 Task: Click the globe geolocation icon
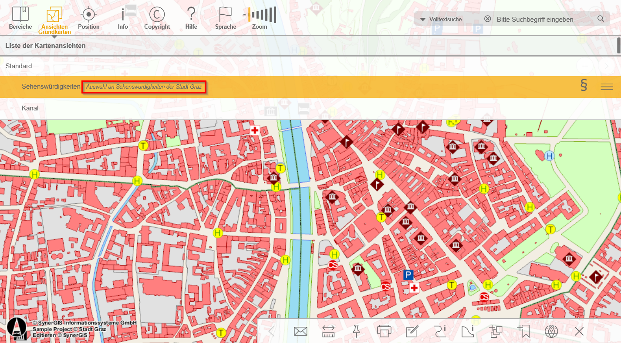tap(551, 331)
